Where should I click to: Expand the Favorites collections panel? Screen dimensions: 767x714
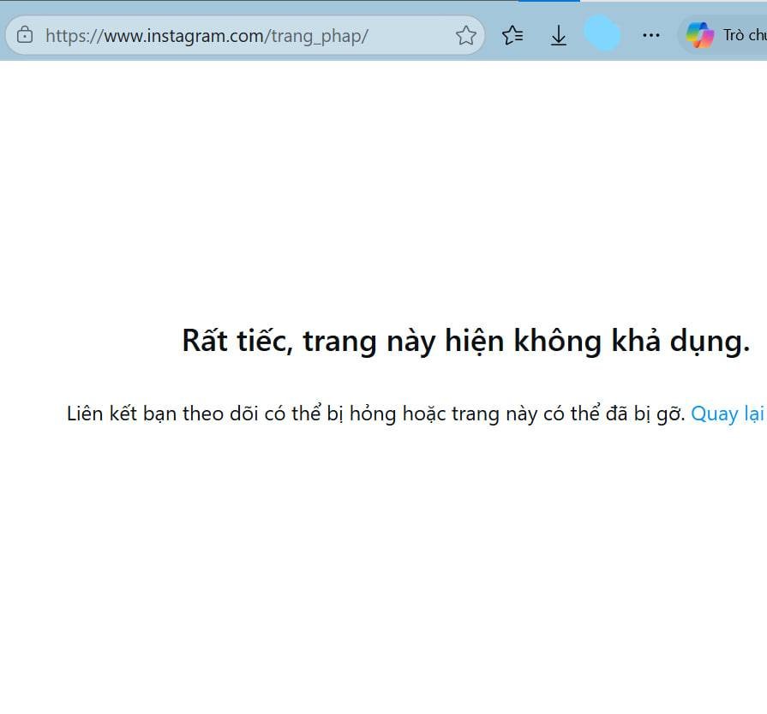pos(512,35)
